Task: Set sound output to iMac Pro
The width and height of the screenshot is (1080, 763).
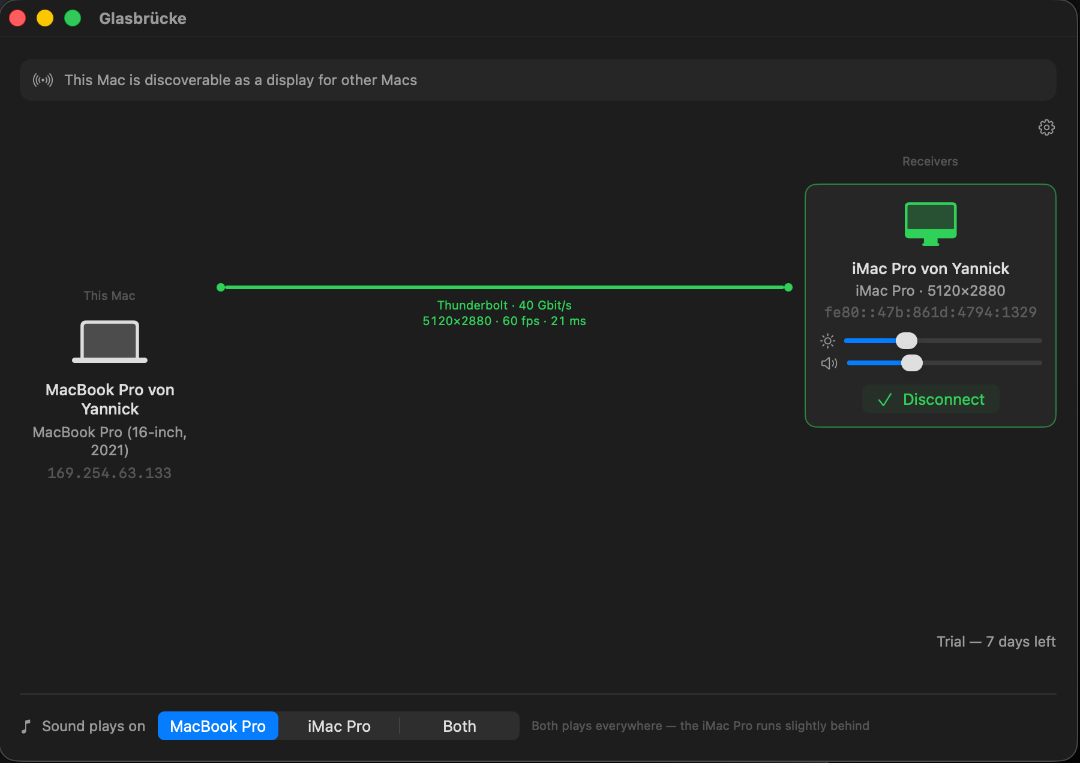Action: pos(339,726)
